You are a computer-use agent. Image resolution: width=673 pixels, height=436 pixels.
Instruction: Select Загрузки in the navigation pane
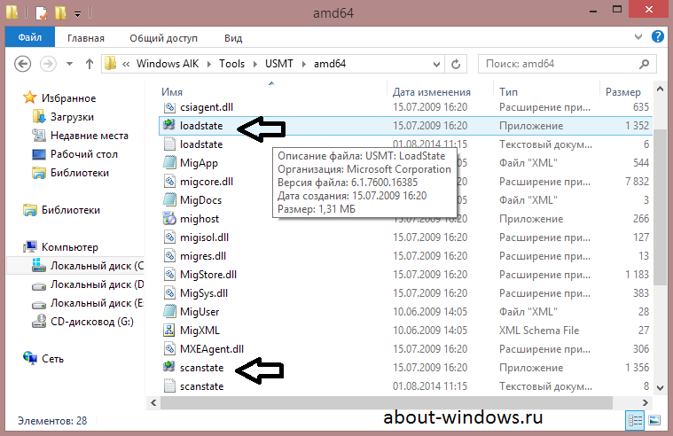(72, 117)
